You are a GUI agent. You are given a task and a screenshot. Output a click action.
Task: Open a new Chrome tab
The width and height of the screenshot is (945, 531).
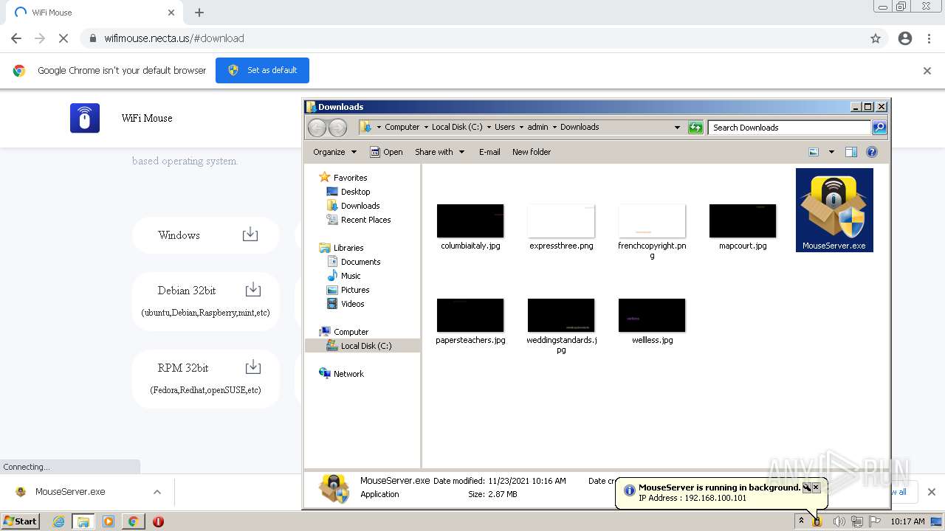tap(199, 13)
